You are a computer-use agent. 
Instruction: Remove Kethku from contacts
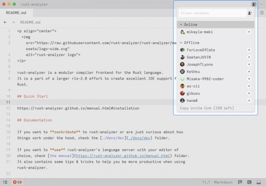tap(249, 72)
